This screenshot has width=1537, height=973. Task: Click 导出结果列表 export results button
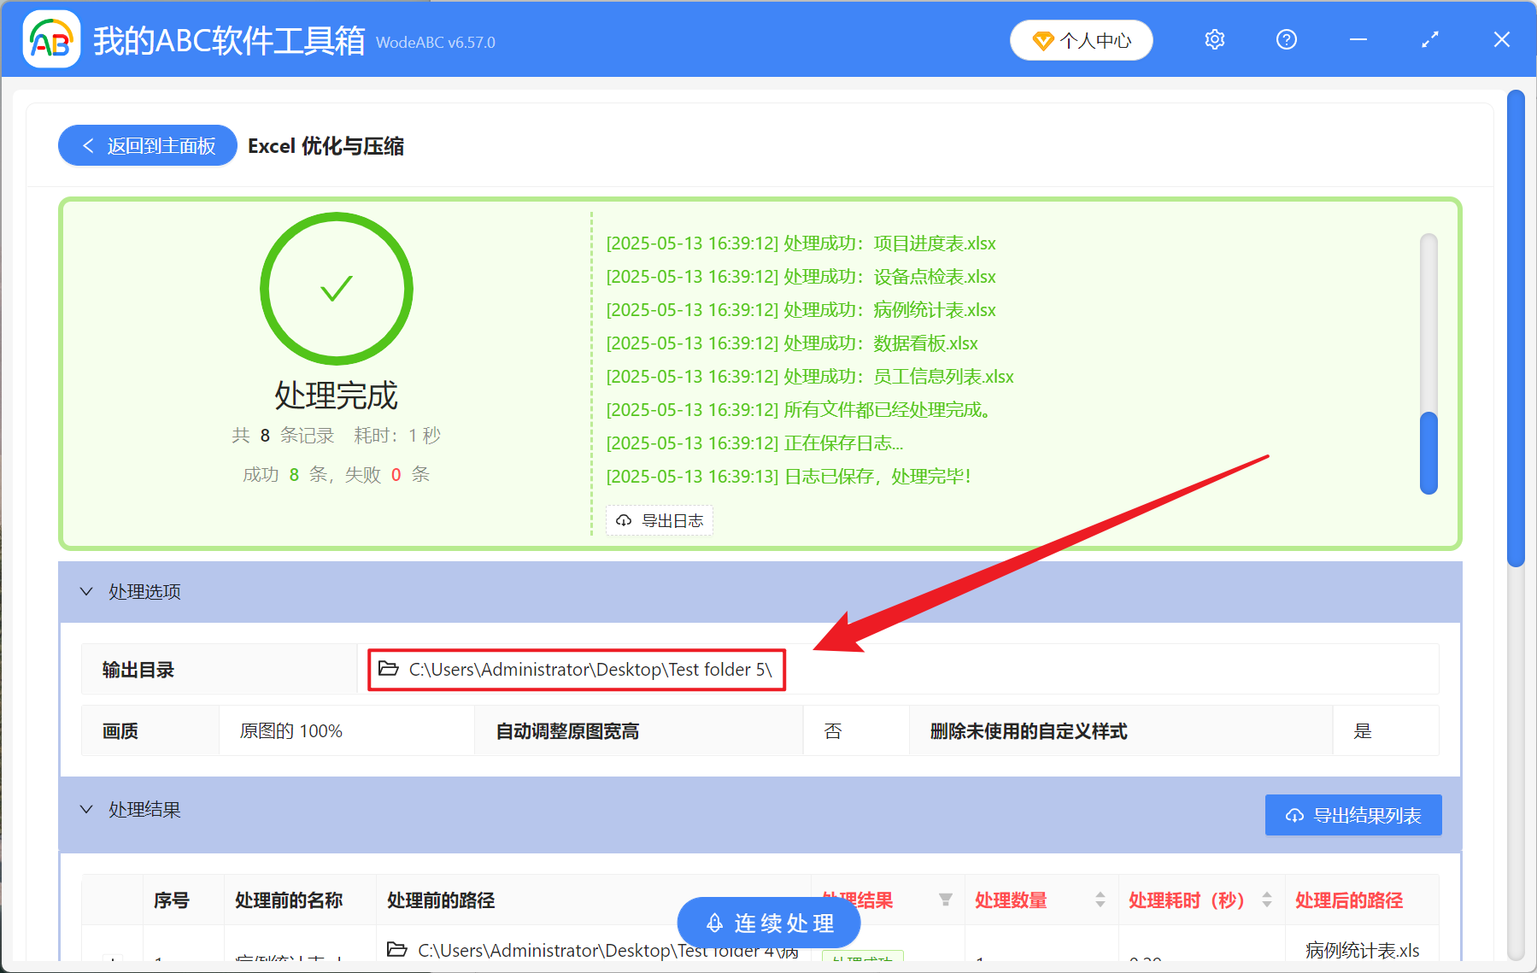(1352, 815)
